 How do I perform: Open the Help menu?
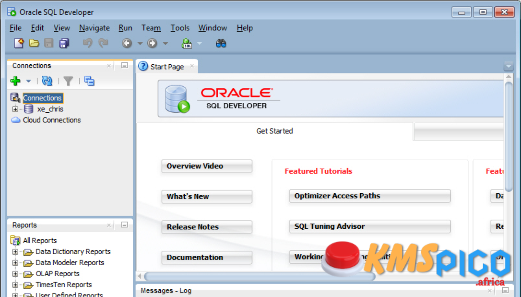[x=245, y=28]
